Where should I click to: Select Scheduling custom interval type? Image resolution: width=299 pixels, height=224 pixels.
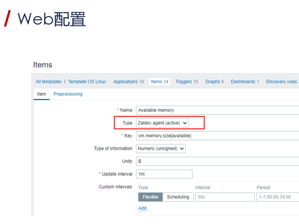point(178,197)
